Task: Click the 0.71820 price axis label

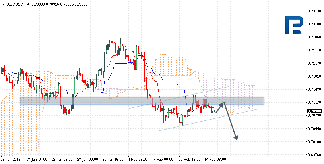Action: [315, 76]
